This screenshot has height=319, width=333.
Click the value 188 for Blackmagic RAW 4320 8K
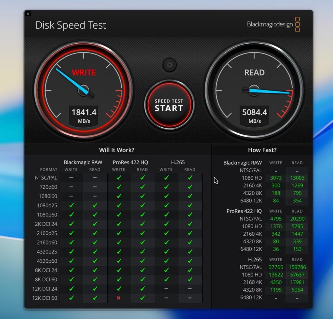pos(276,193)
